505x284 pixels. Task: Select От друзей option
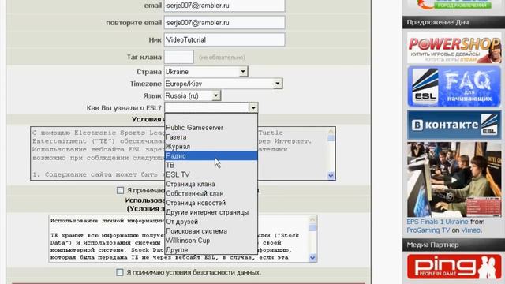point(211,222)
